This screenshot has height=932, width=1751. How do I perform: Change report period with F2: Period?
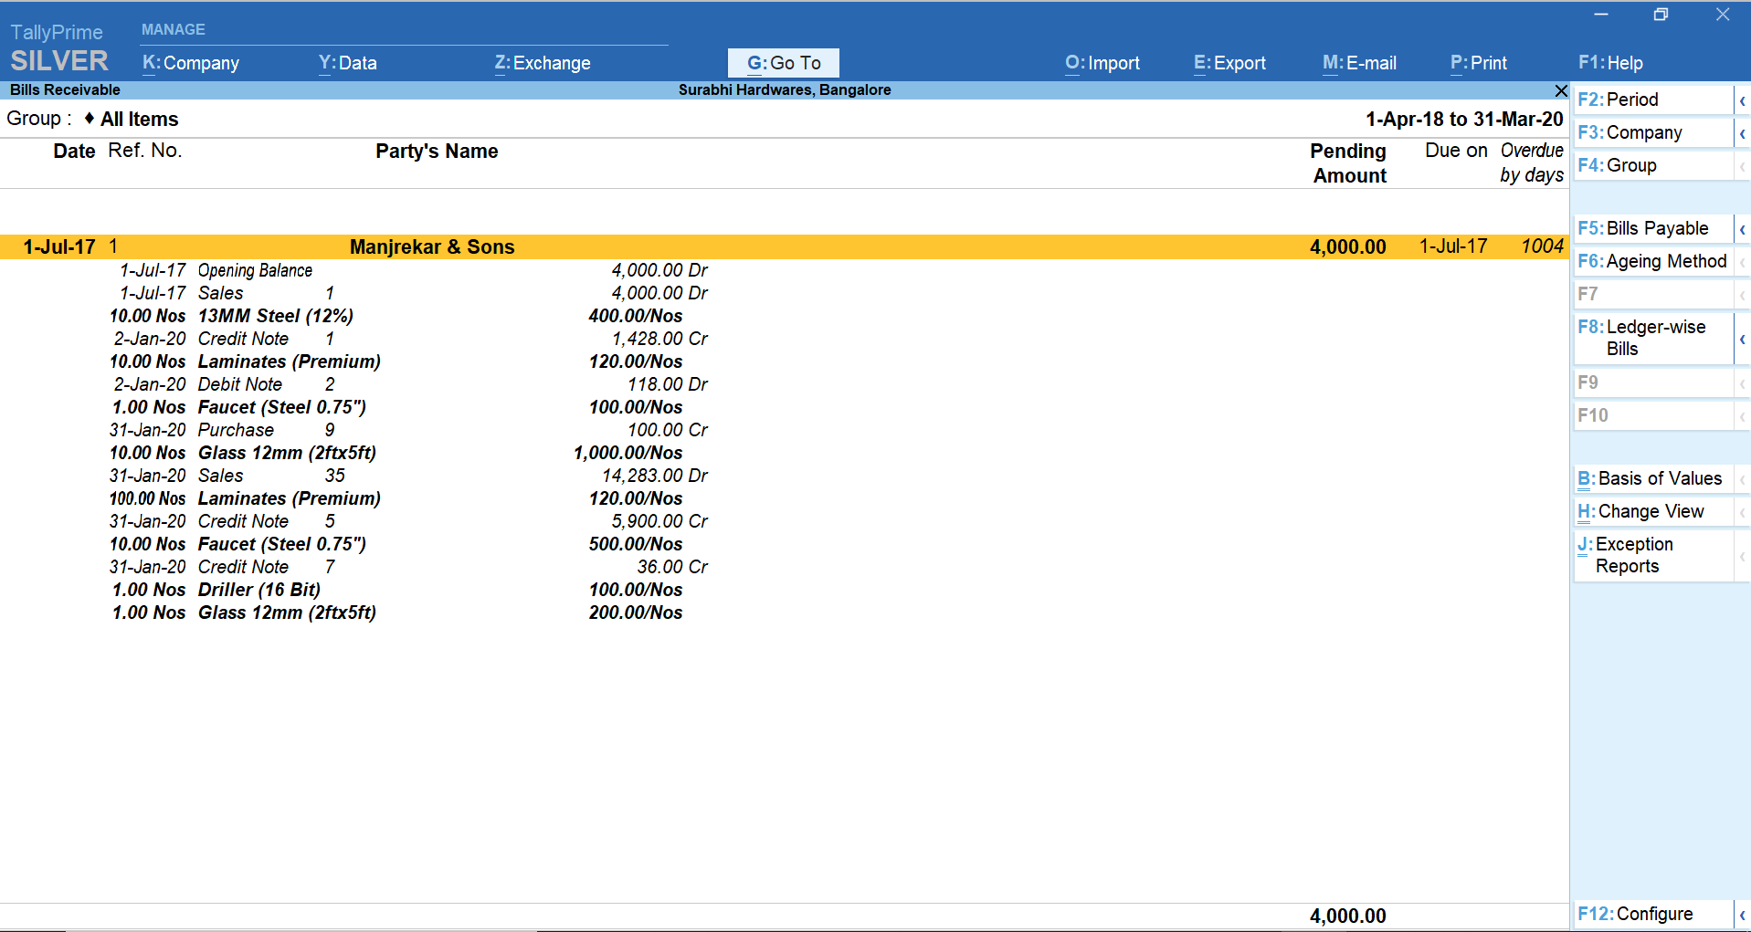[x=1635, y=99]
